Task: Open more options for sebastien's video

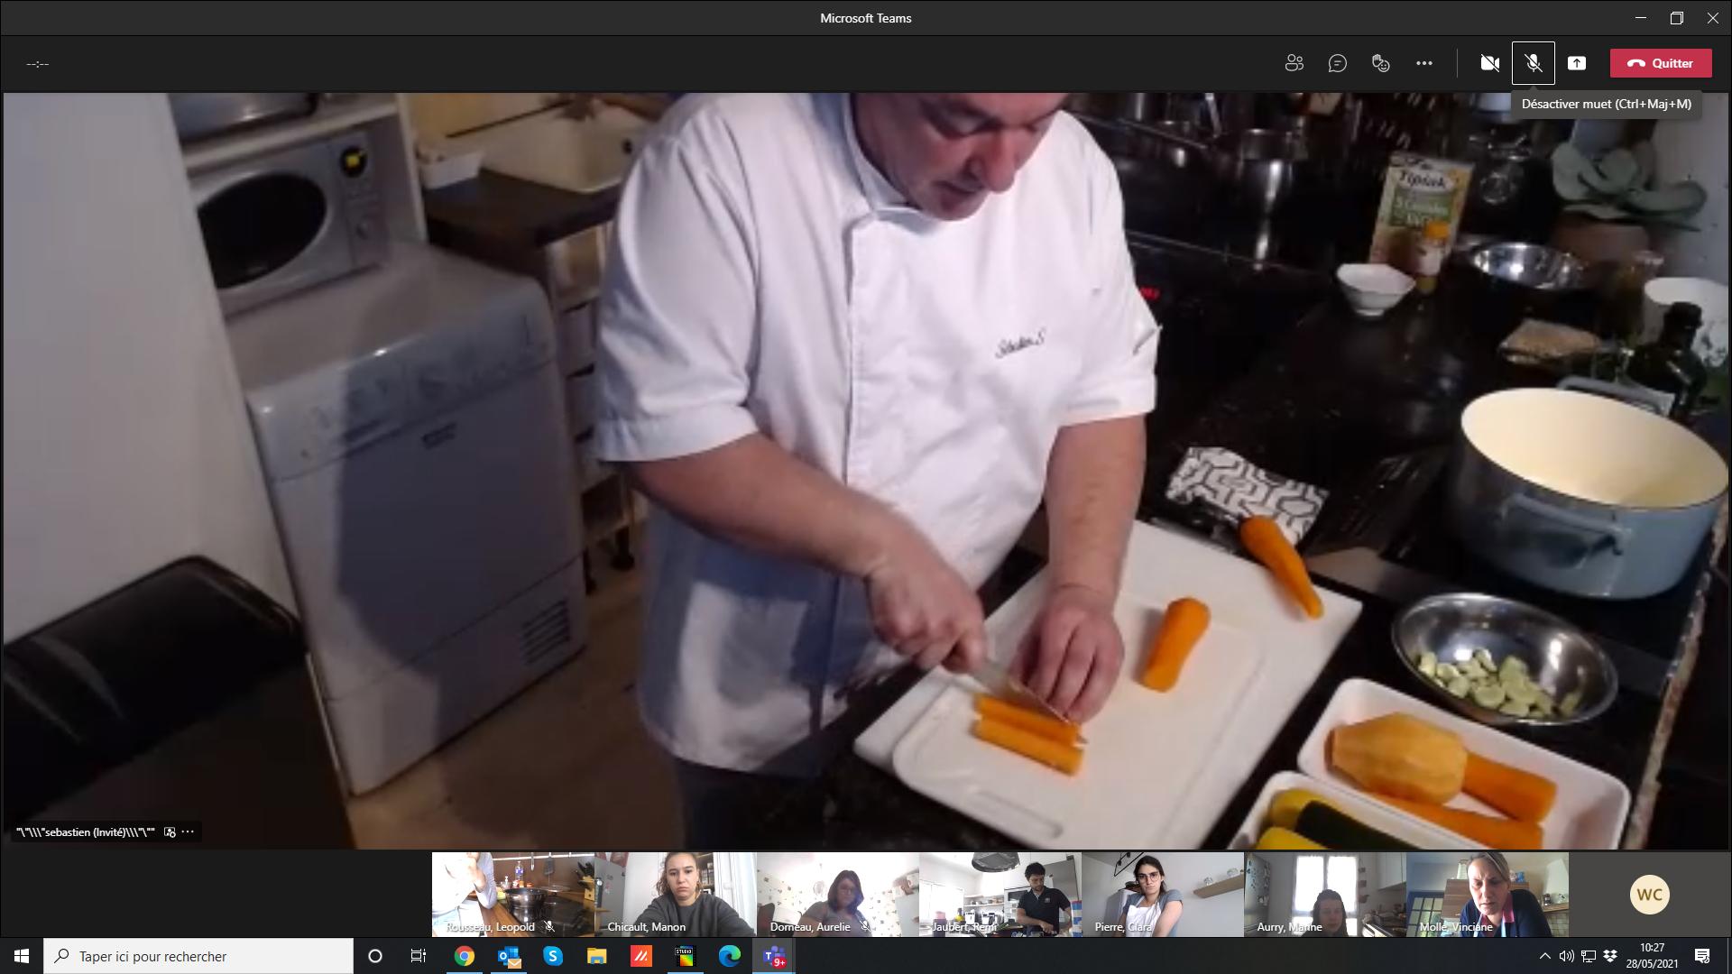Action: [x=188, y=832]
